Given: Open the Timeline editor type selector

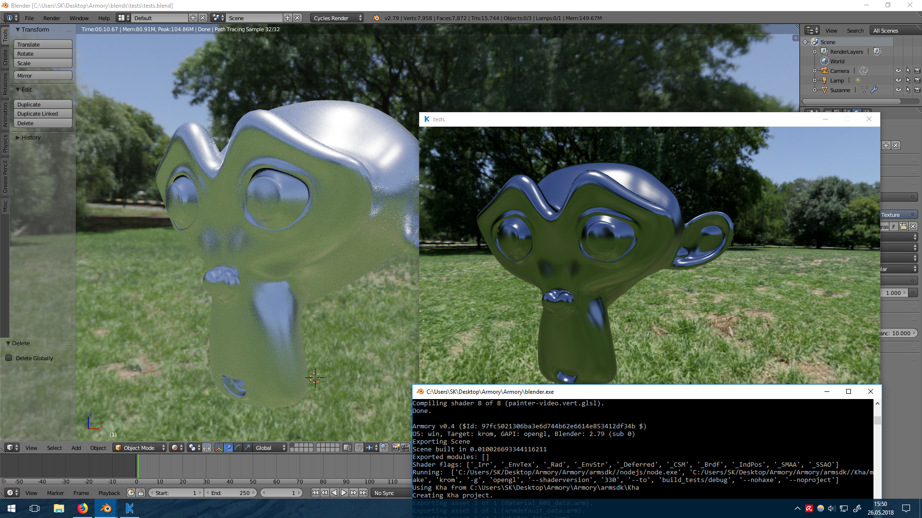Looking at the screenshot, I should click(12, 493).
